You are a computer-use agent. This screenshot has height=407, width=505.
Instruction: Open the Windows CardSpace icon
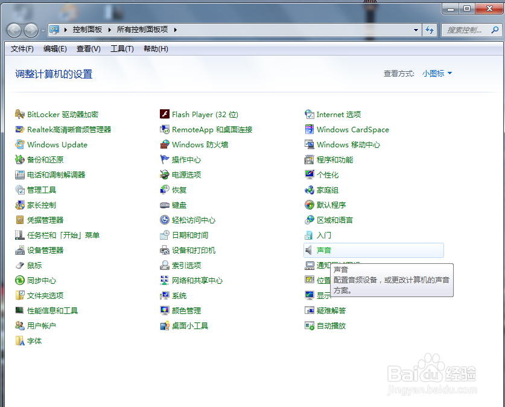click(309, 130)
